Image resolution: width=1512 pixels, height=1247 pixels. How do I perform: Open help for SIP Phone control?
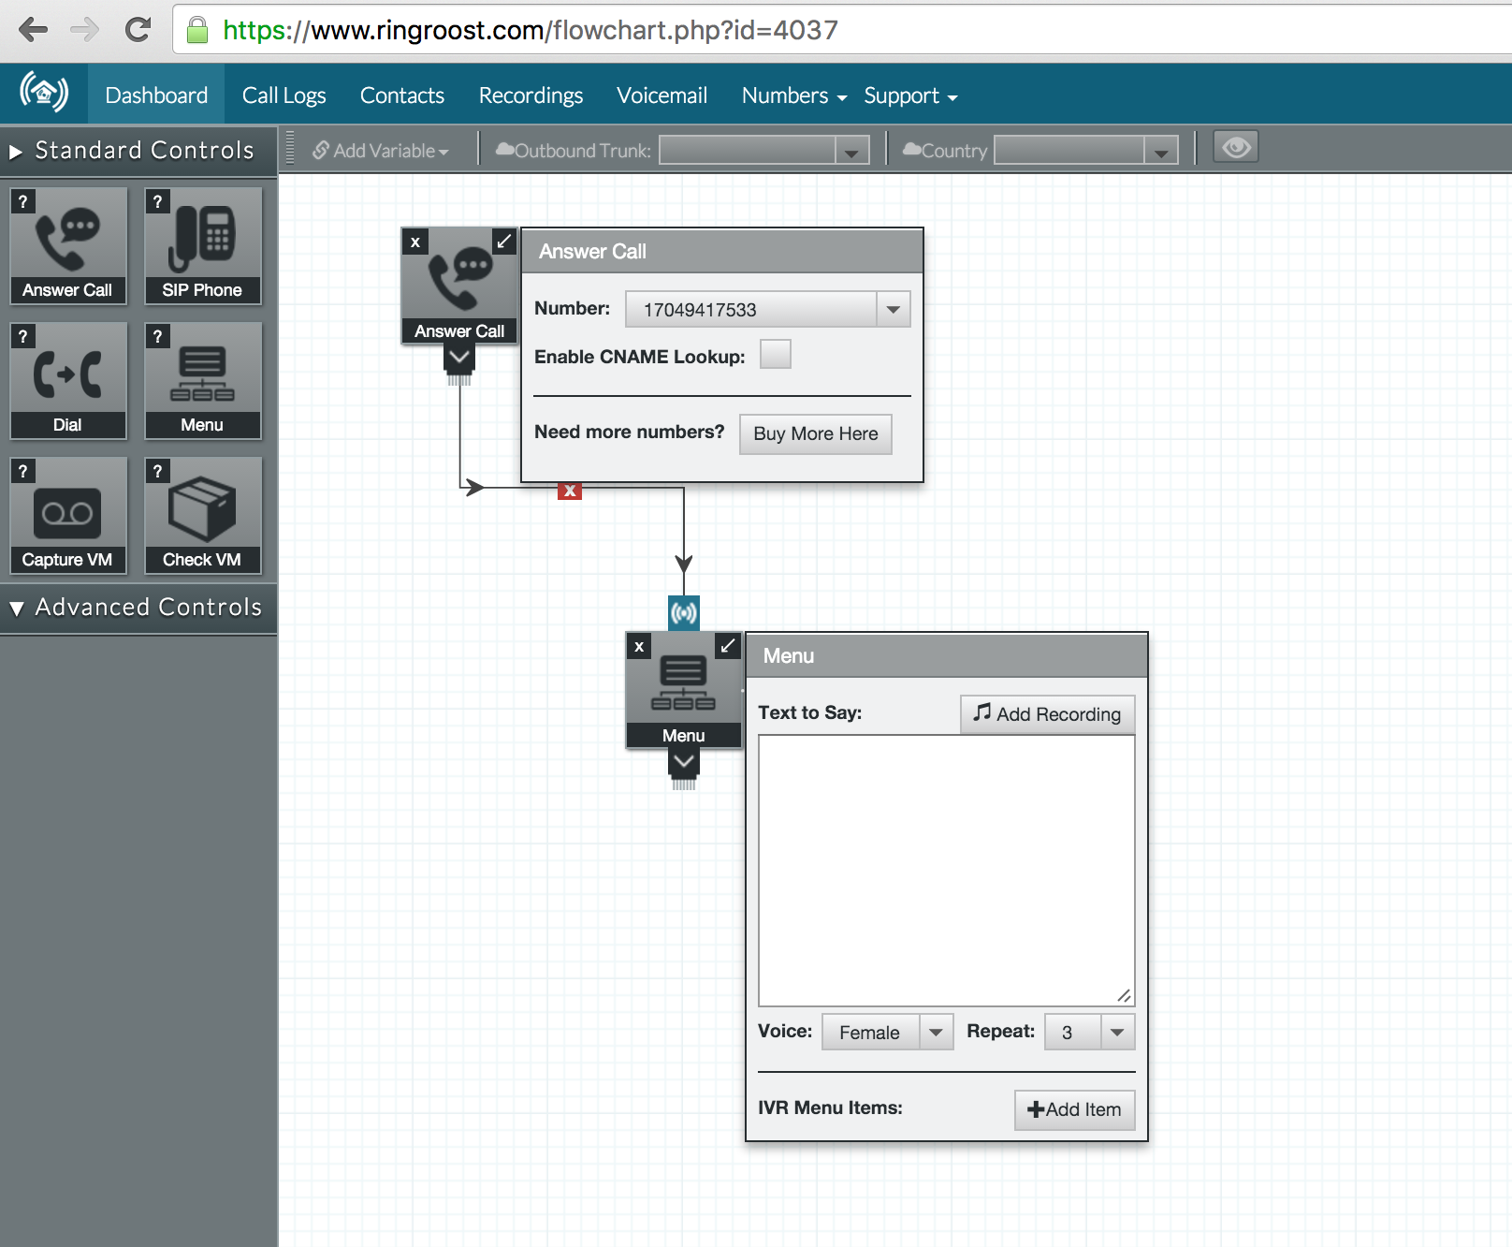tap(157, 201)
